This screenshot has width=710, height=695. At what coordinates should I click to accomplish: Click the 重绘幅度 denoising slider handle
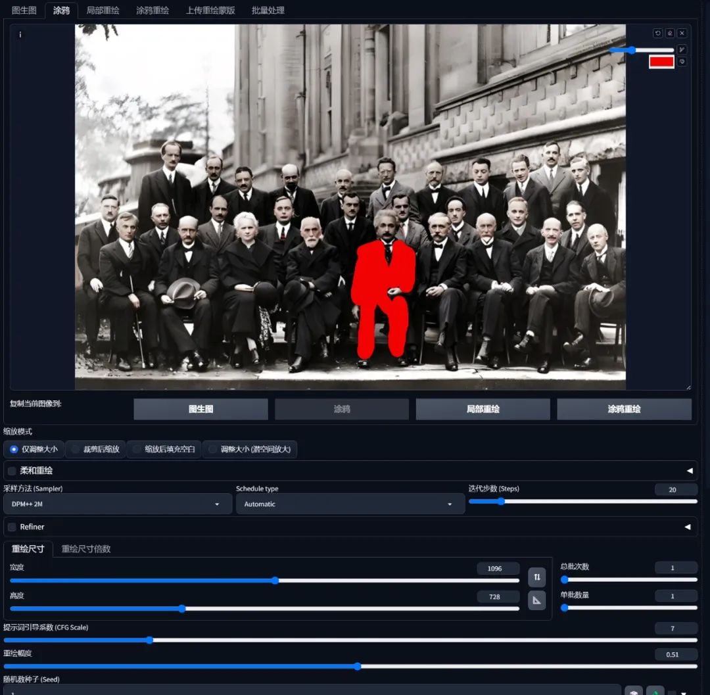(x=357, y=666)
